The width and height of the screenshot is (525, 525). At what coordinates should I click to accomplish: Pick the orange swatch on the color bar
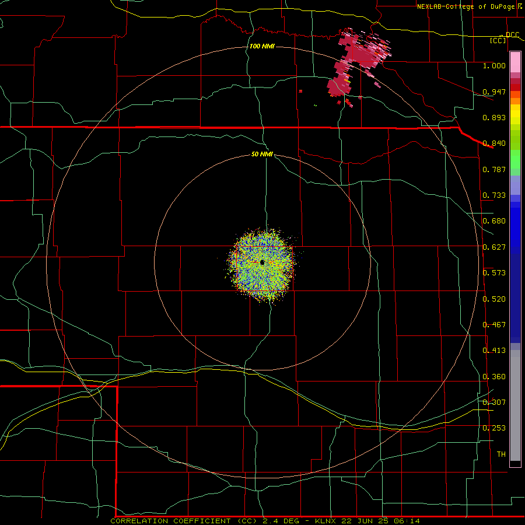[x=515, y=101]
